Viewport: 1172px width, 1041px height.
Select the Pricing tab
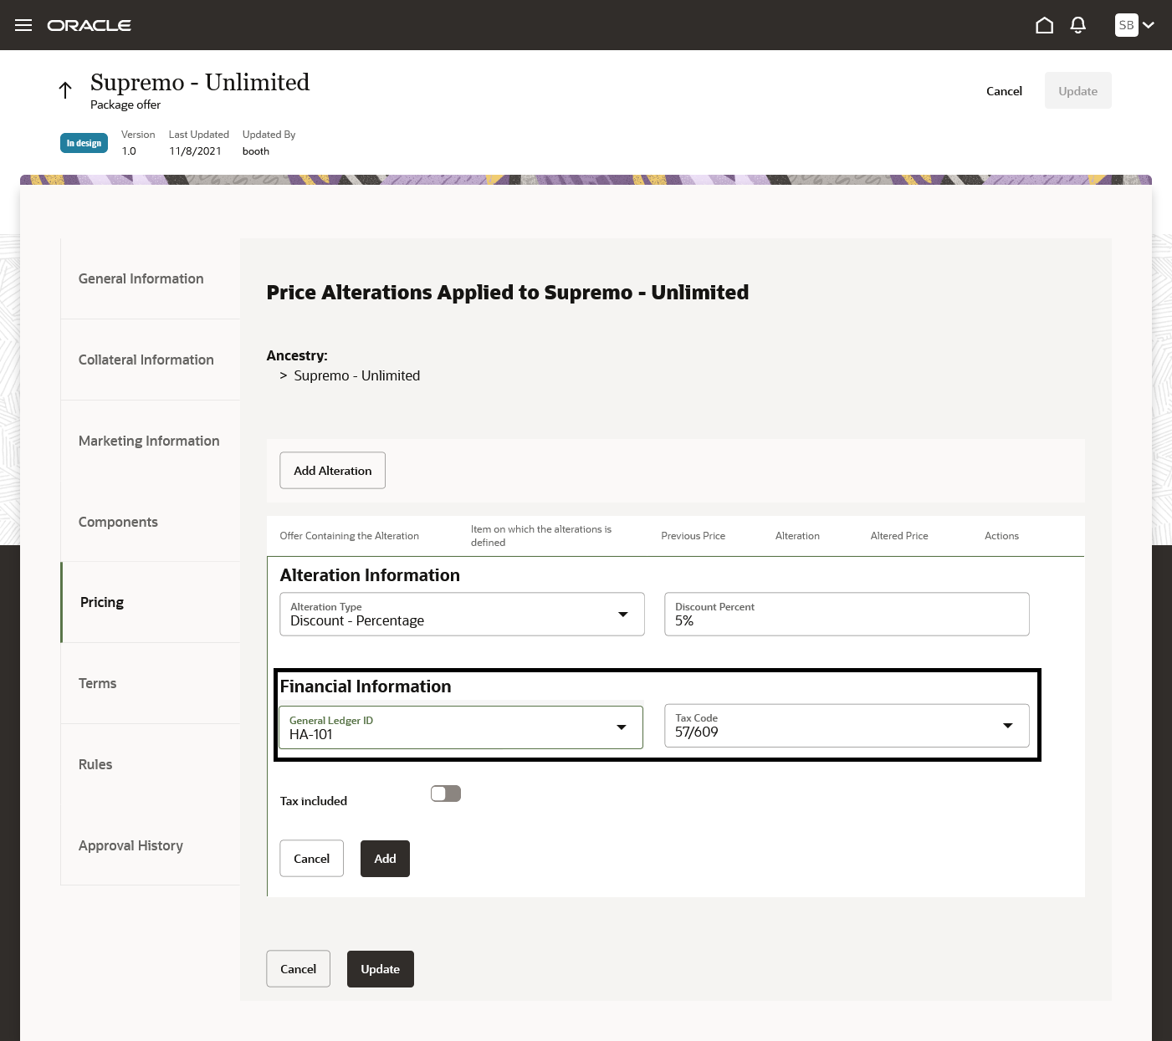coord(151,602)
